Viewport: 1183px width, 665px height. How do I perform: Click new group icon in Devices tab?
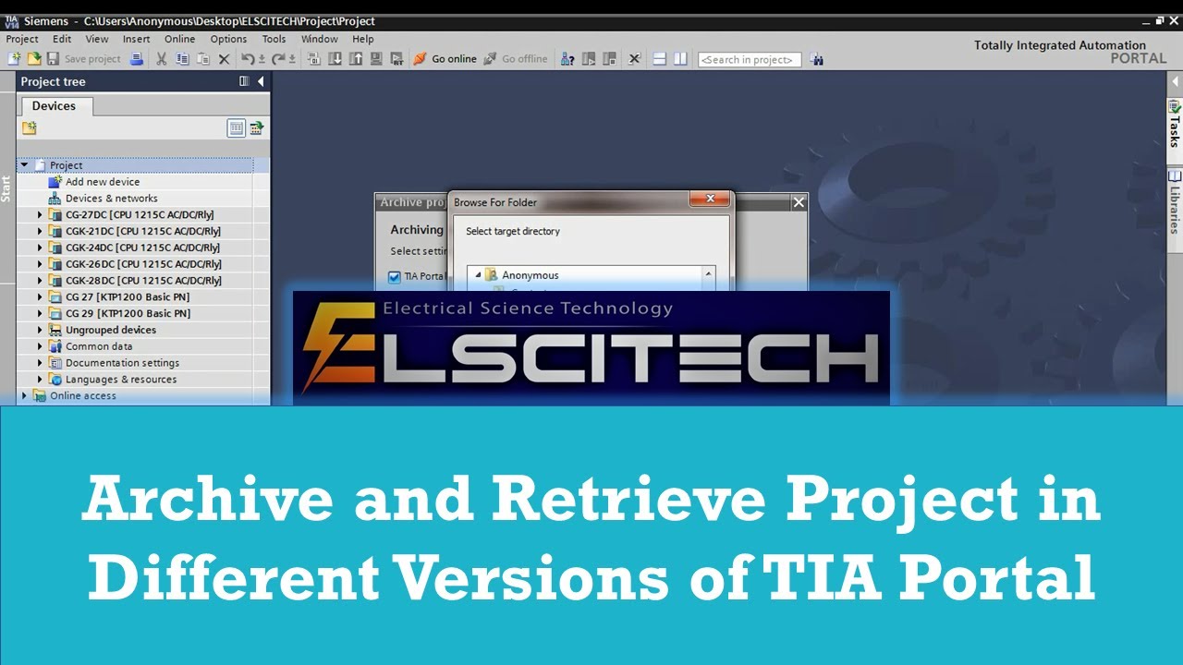[x=29, y=128]
